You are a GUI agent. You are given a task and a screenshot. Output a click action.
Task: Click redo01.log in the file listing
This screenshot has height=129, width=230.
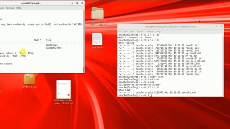[x=192, y=48]
